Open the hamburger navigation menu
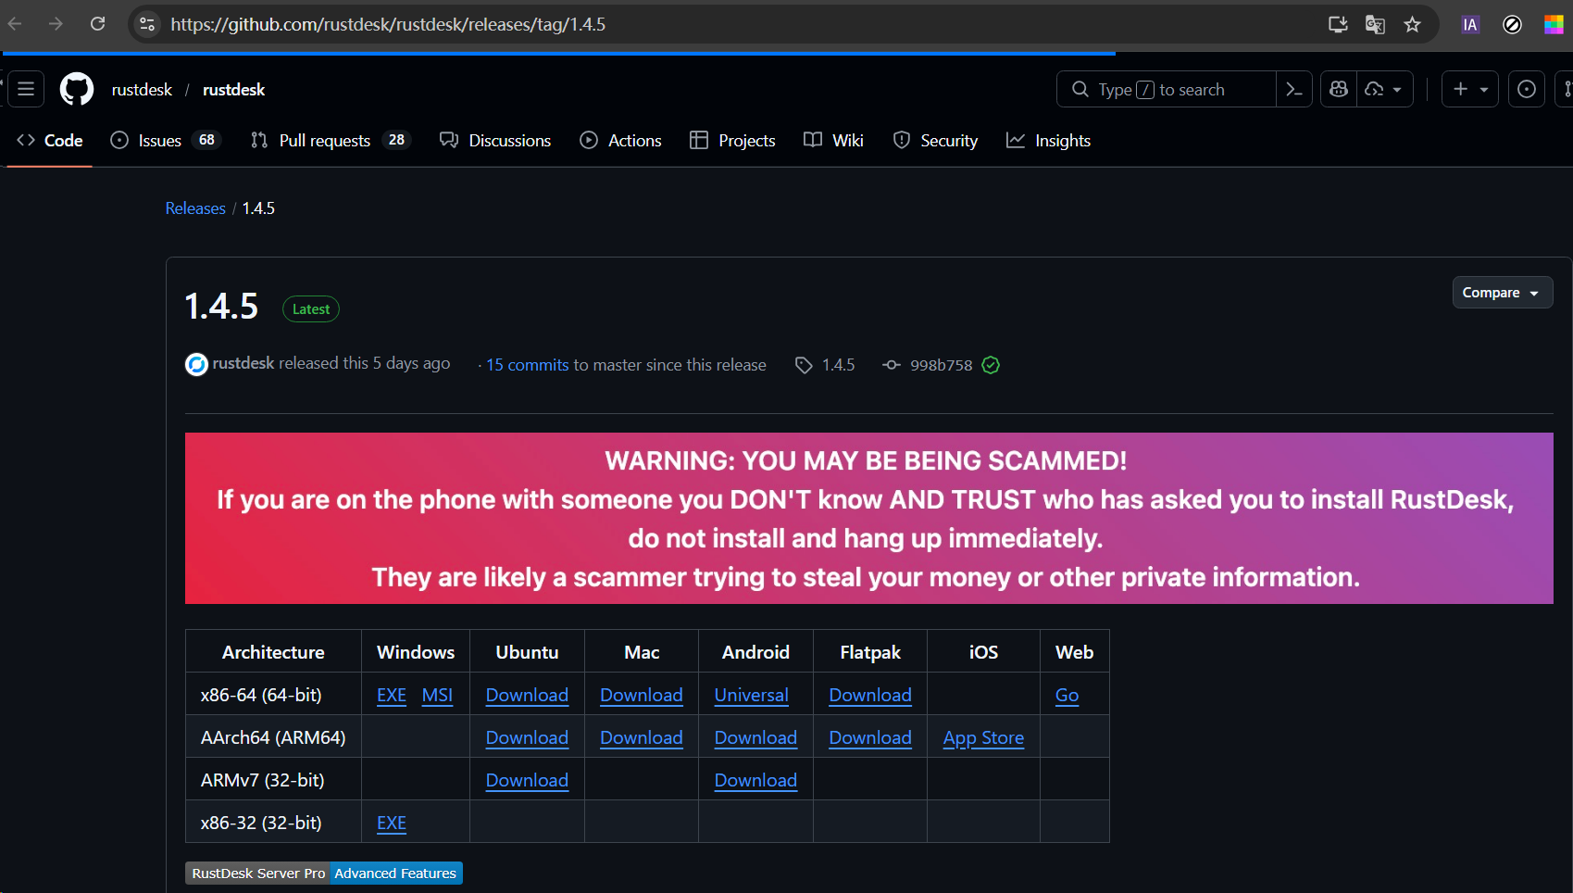The image size is (1573, 893). [26, 89]
